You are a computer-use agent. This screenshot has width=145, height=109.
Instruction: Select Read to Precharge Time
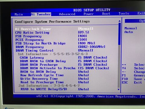point(42,82)
